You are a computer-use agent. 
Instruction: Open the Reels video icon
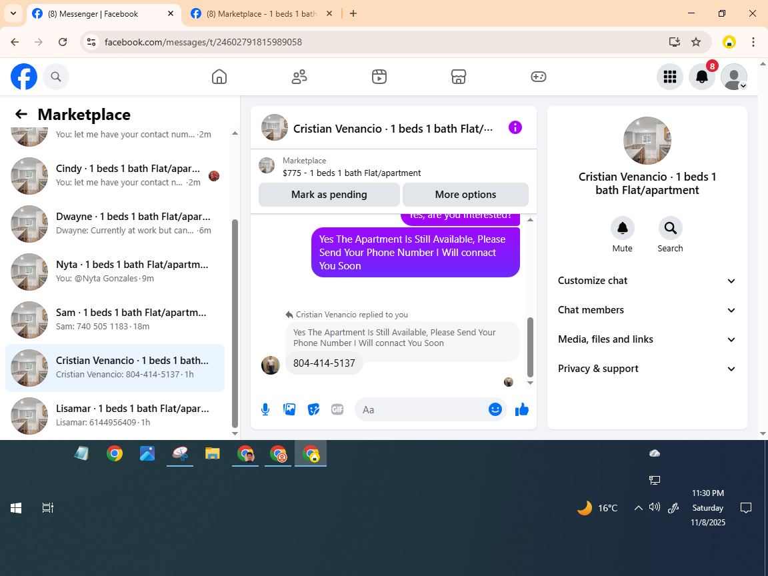coord(379,77)
